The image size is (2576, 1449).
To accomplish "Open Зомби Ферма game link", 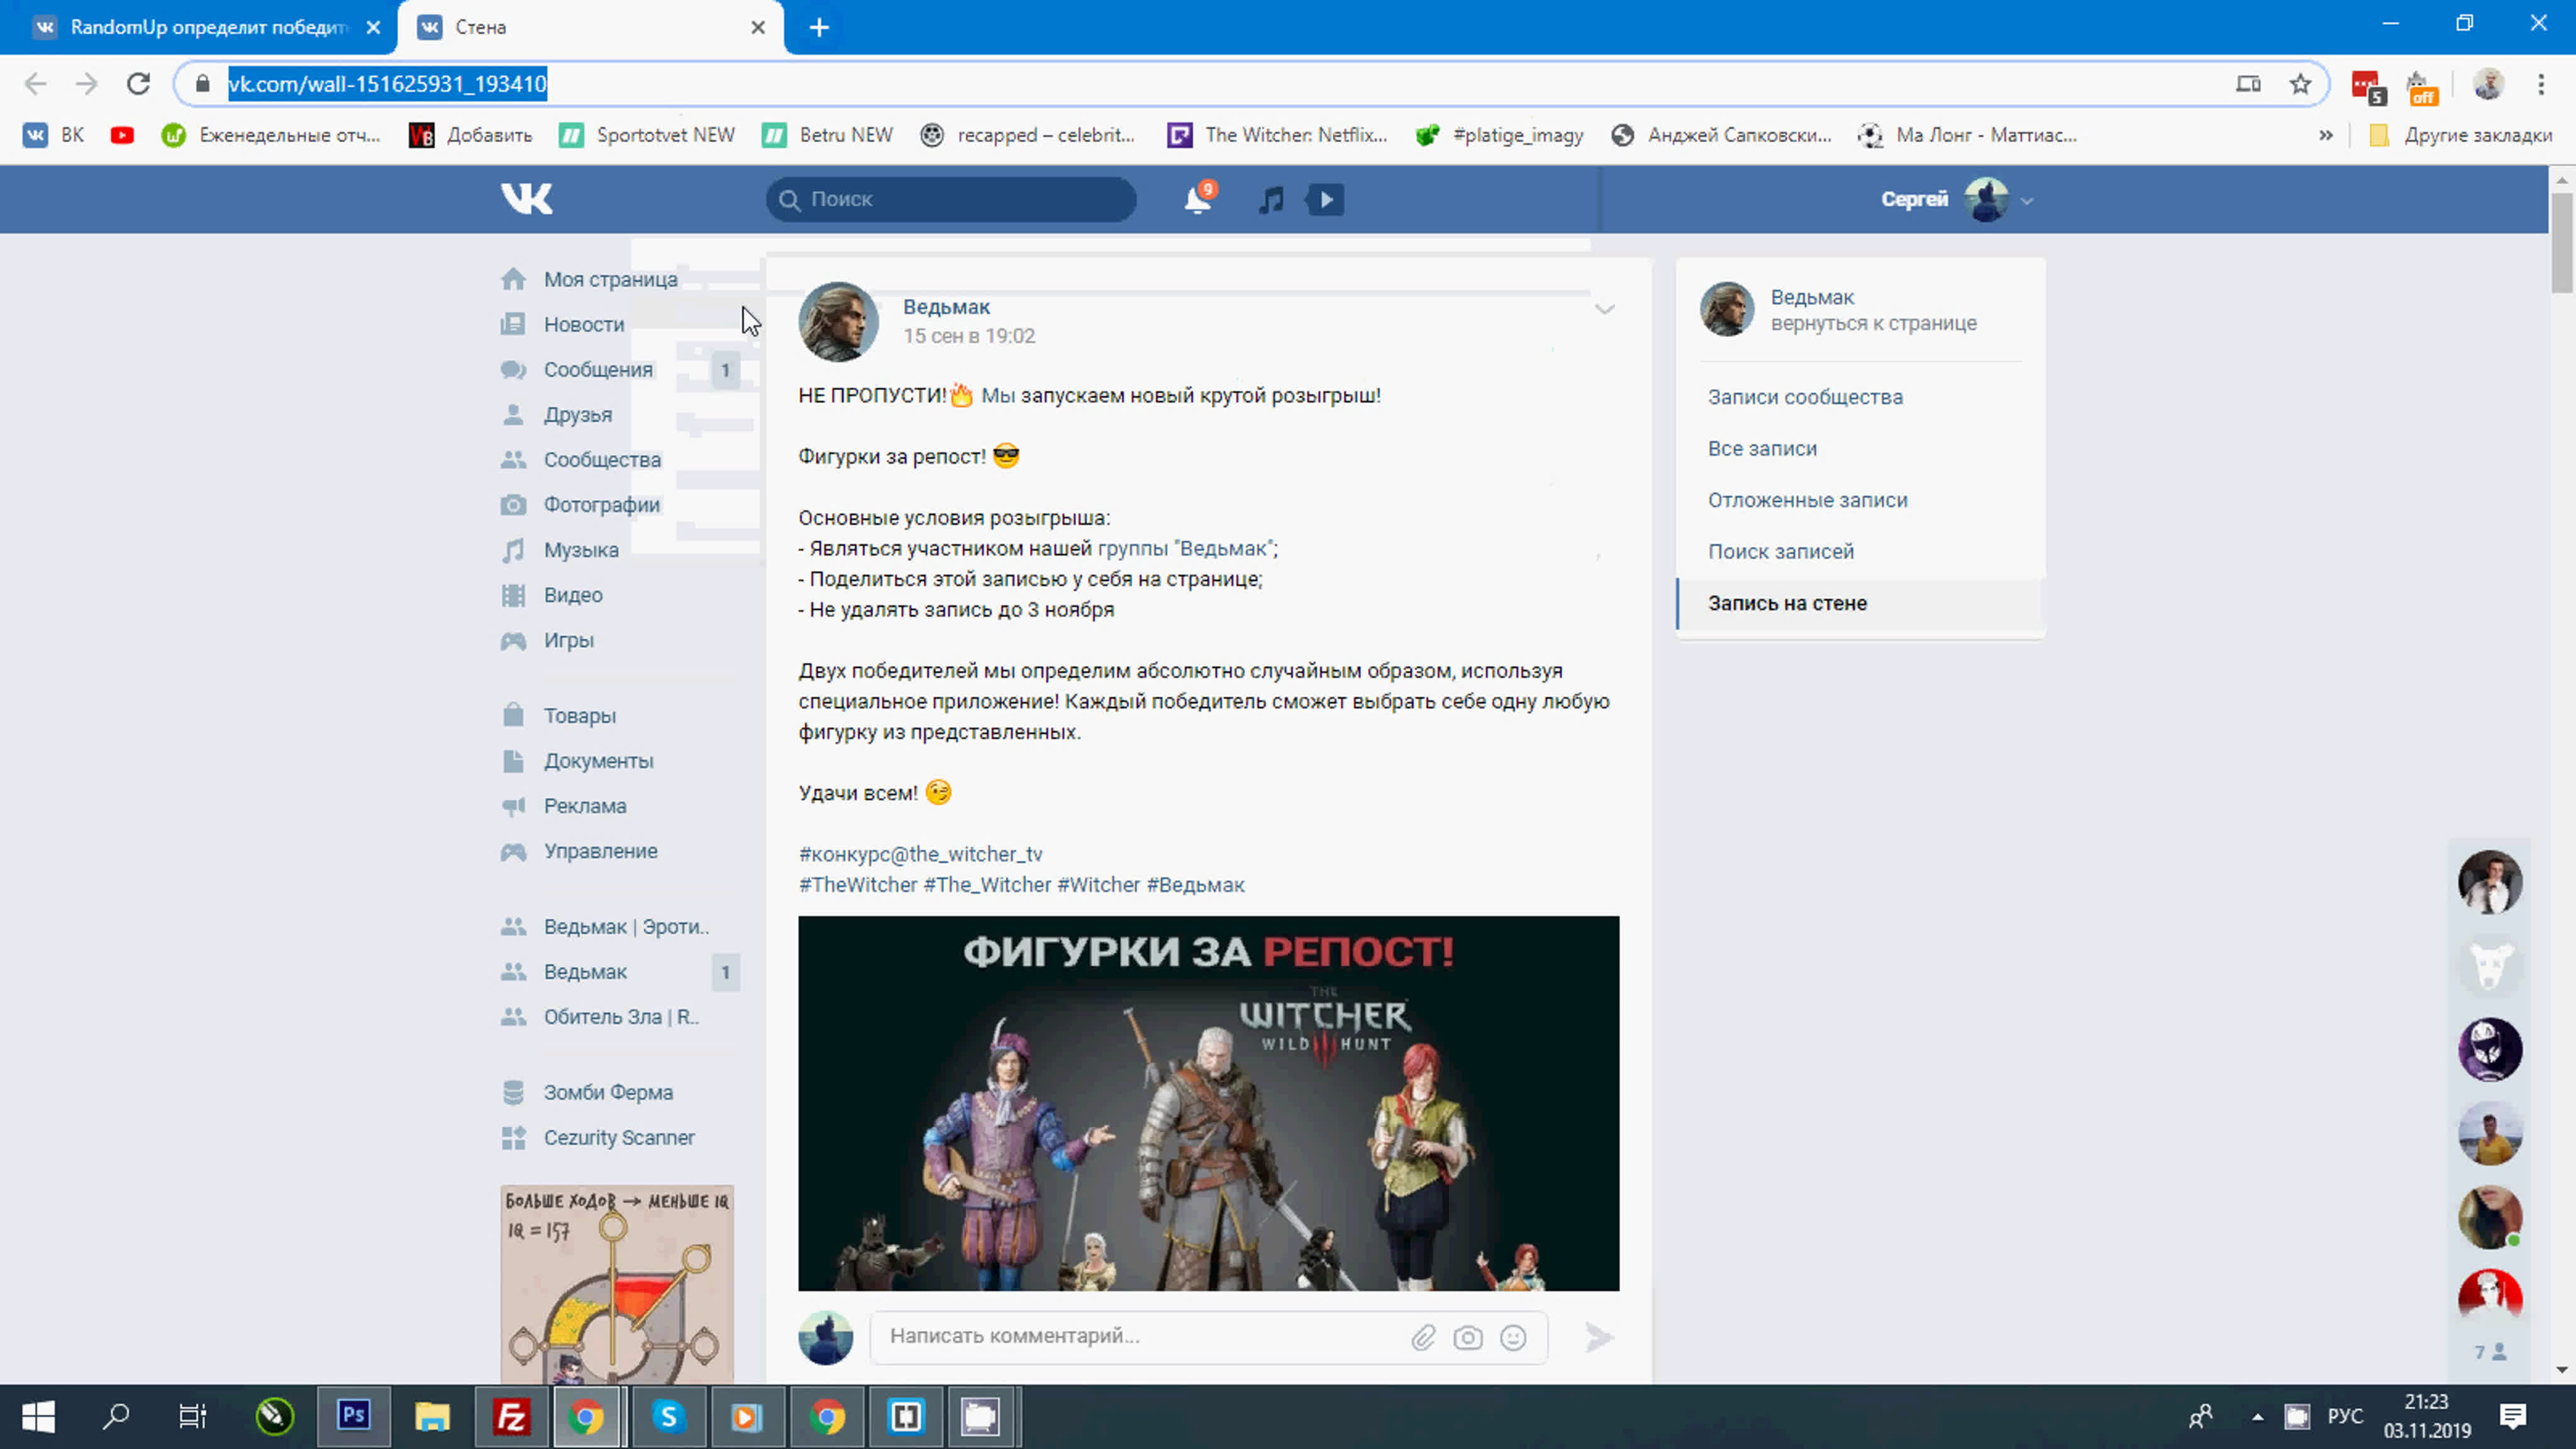I will 608,1093.
